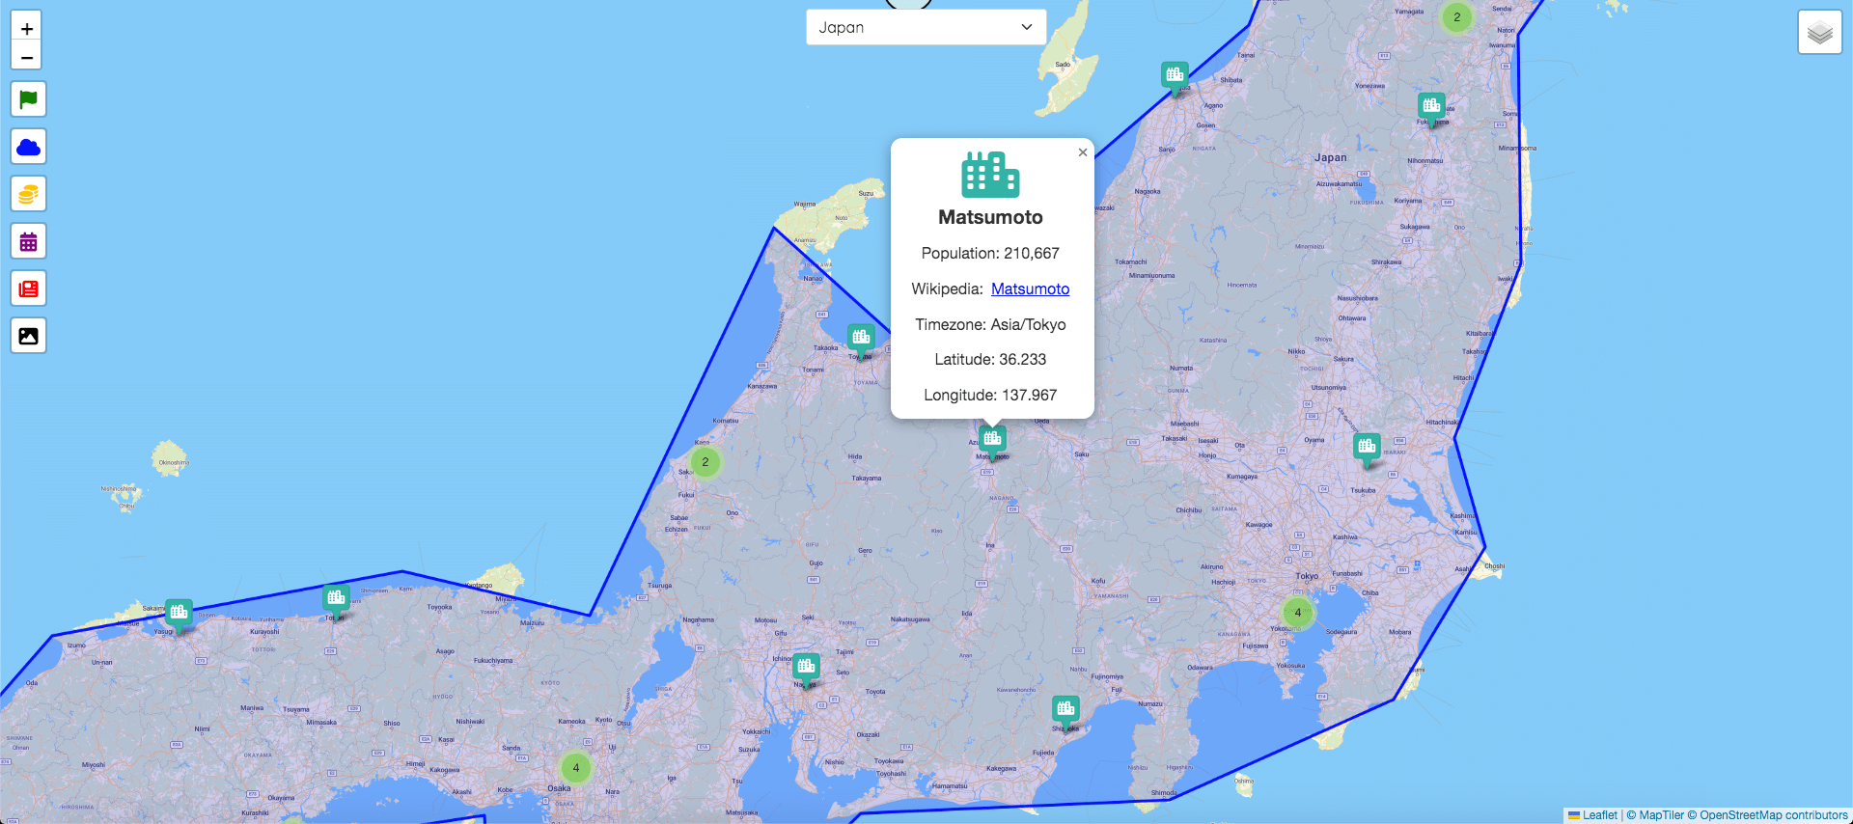Expand the Japan country dropdown

pyautogui.click(x=926, y=27)
